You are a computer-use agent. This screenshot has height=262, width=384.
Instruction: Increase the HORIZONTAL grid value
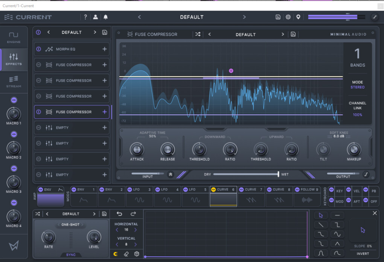click(x=136, y=230)
